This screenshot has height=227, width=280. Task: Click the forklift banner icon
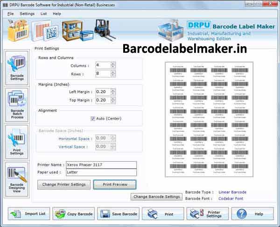[x=105, y=29]
